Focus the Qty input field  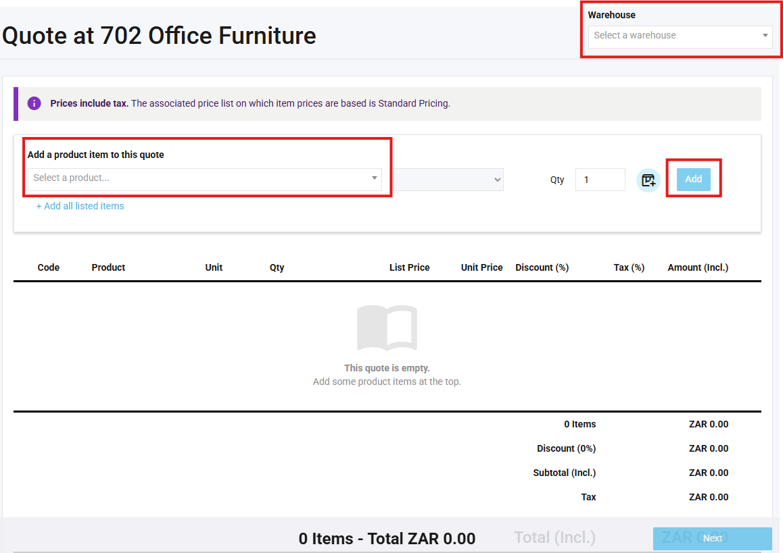pyautogui.click(x=600, y=180)
